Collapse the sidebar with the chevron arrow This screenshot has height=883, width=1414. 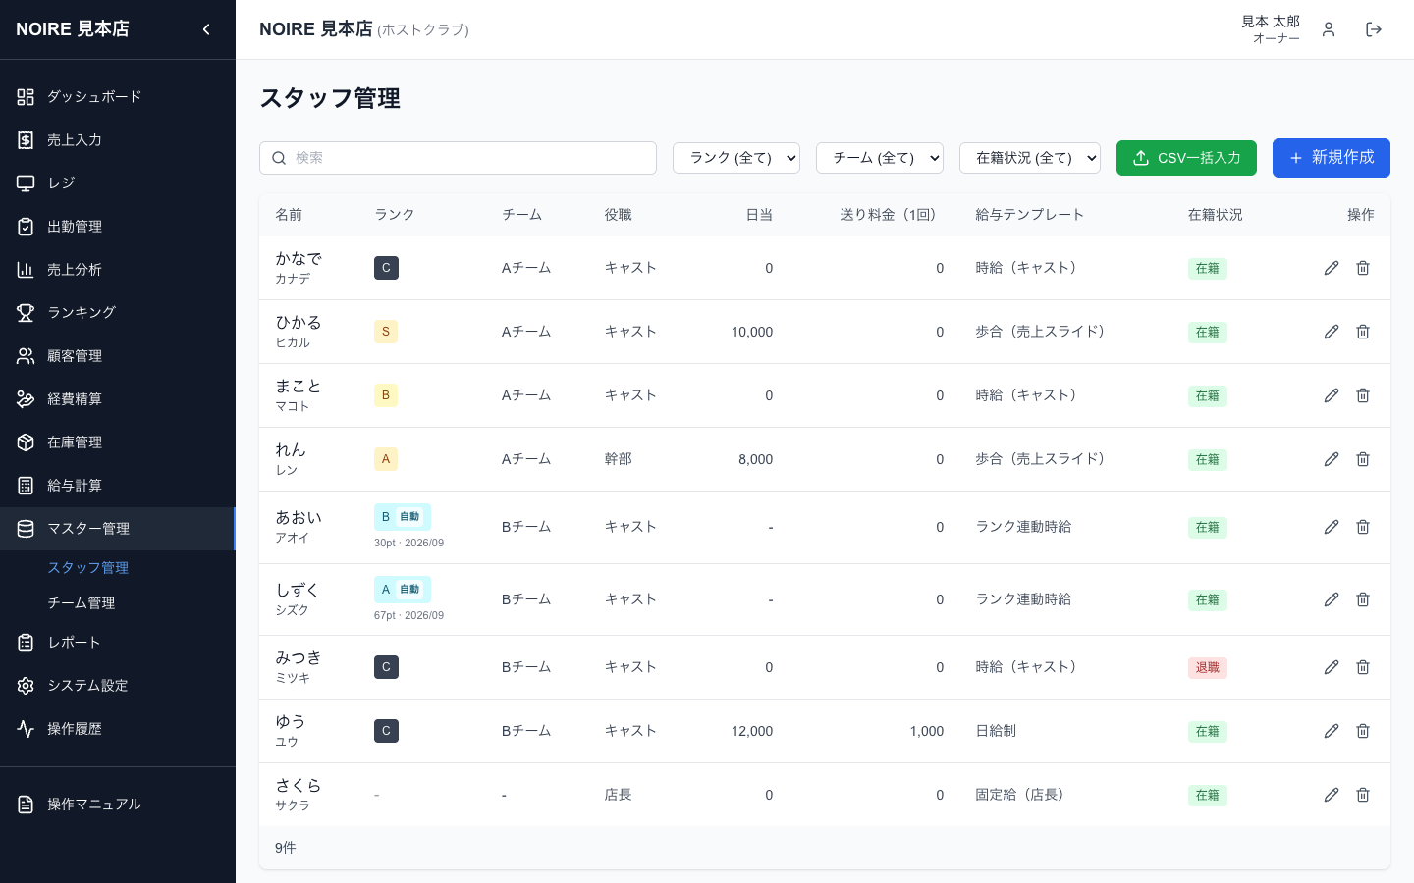[x=206, y=29]
